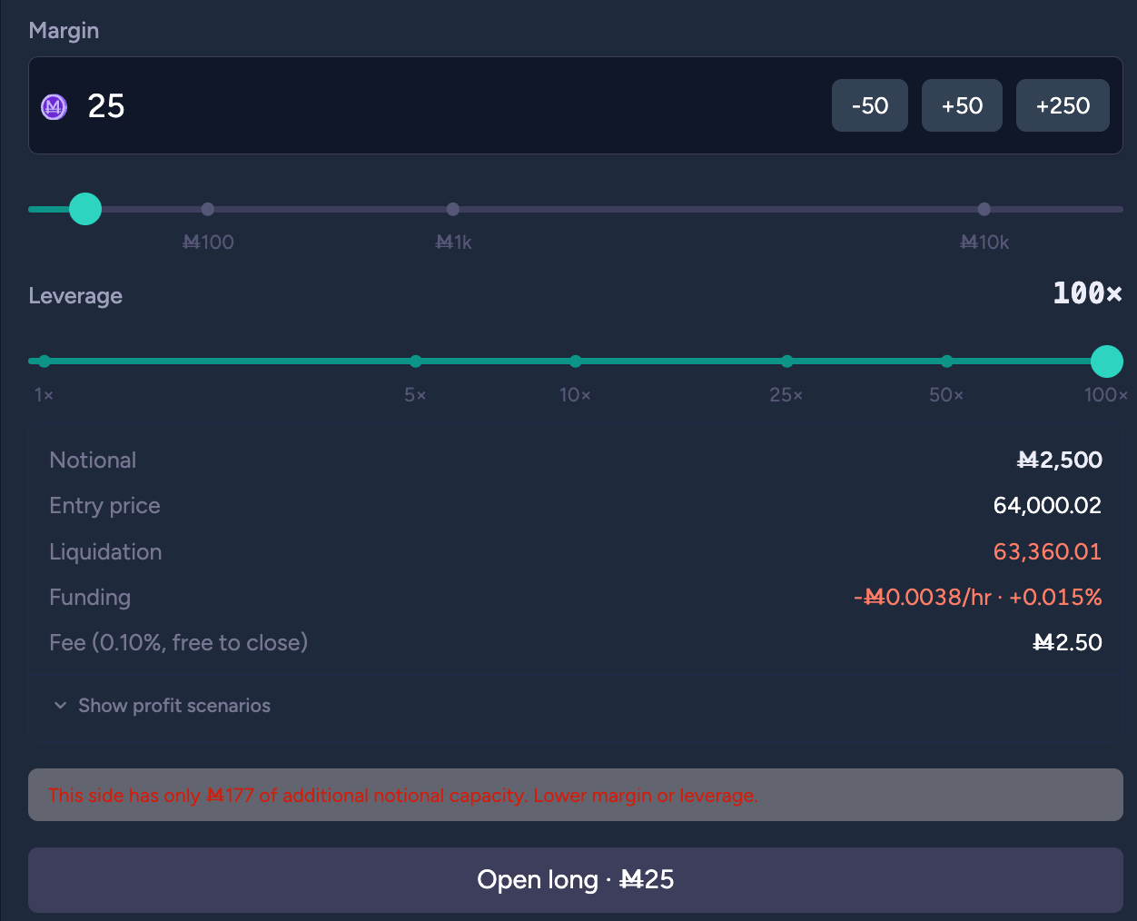Click the entry price 64,000.02
Image resolution: width=1137 pixels, height=921 pixels.
click(x=1047, y=506)
